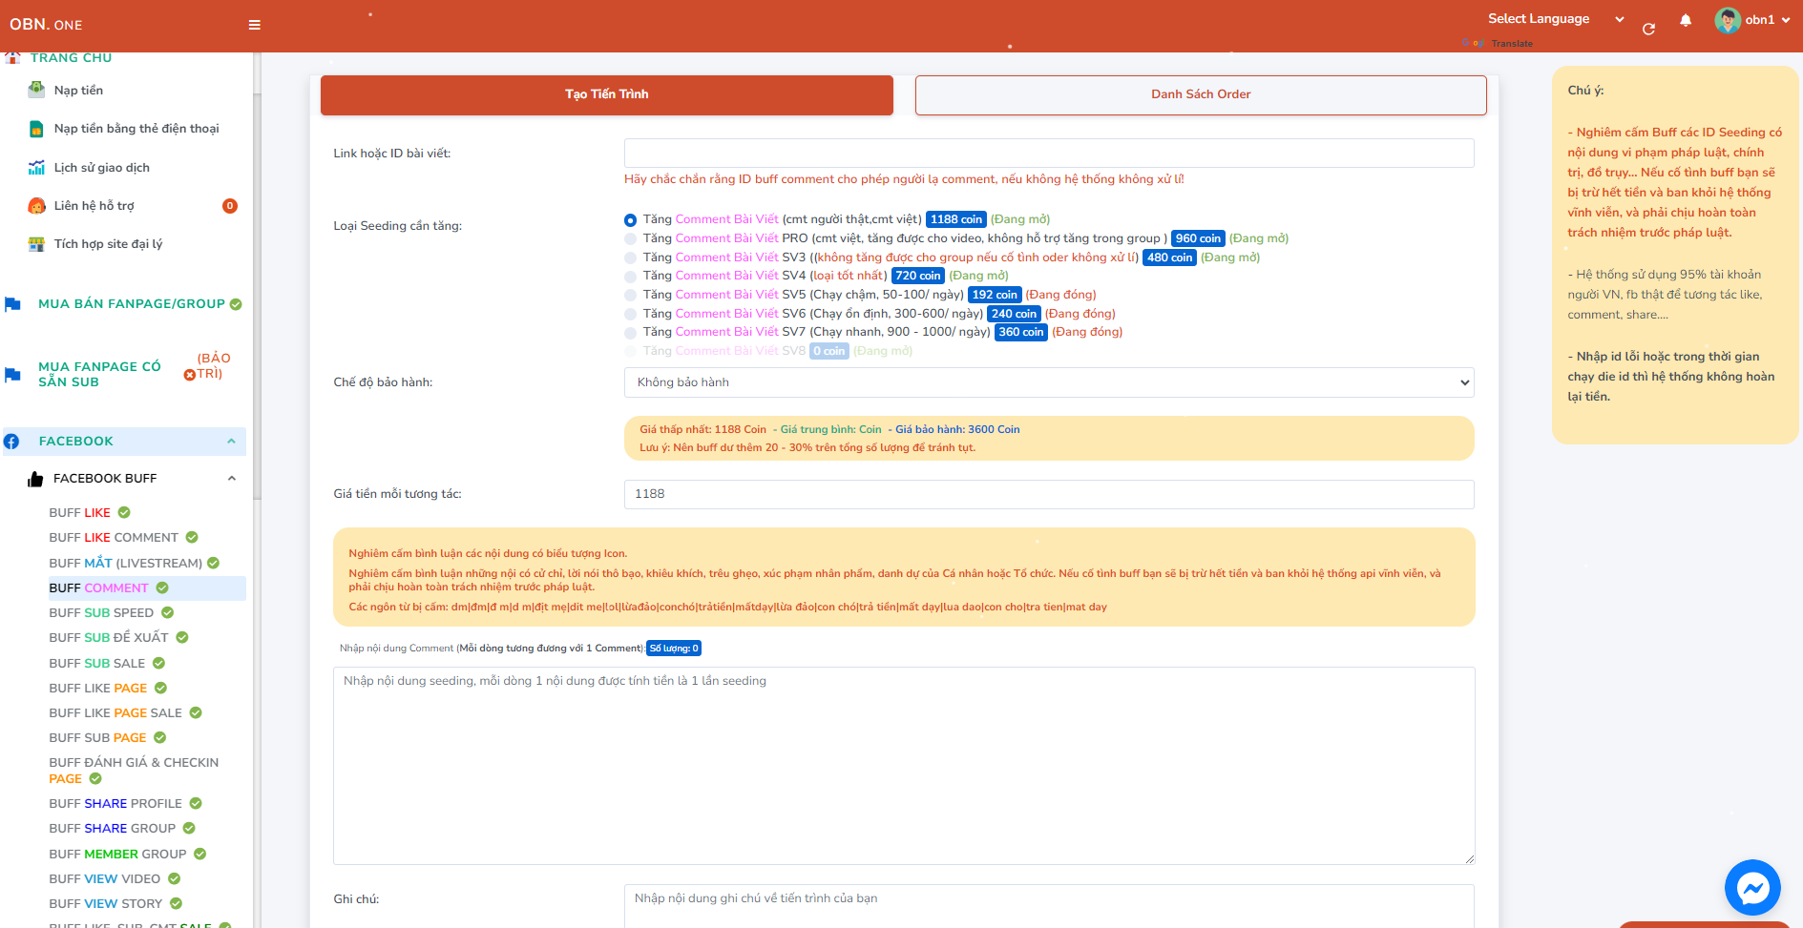
Task: Switch to Danh Sách Order tab
Action: 1200,94
